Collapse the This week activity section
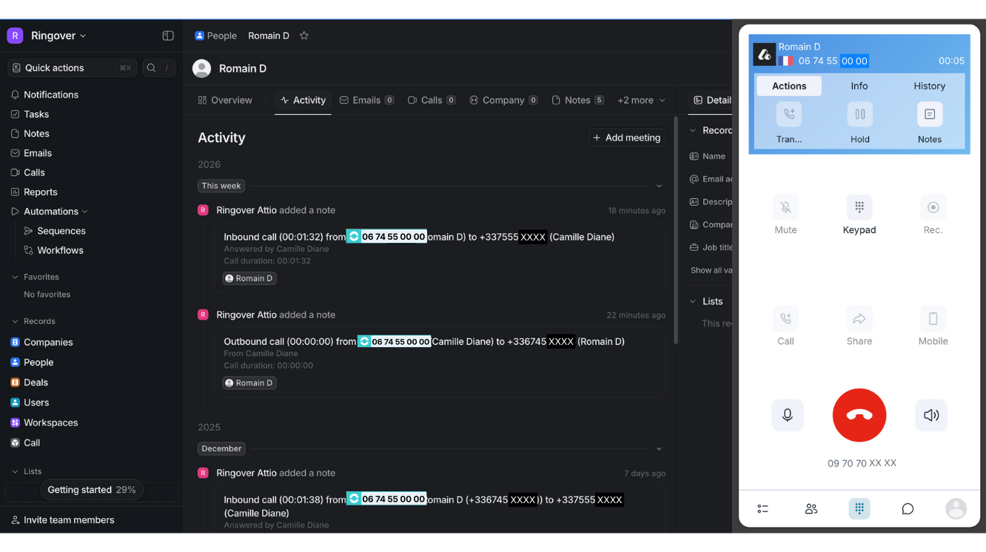986x552 pixels. pos(659,186)
